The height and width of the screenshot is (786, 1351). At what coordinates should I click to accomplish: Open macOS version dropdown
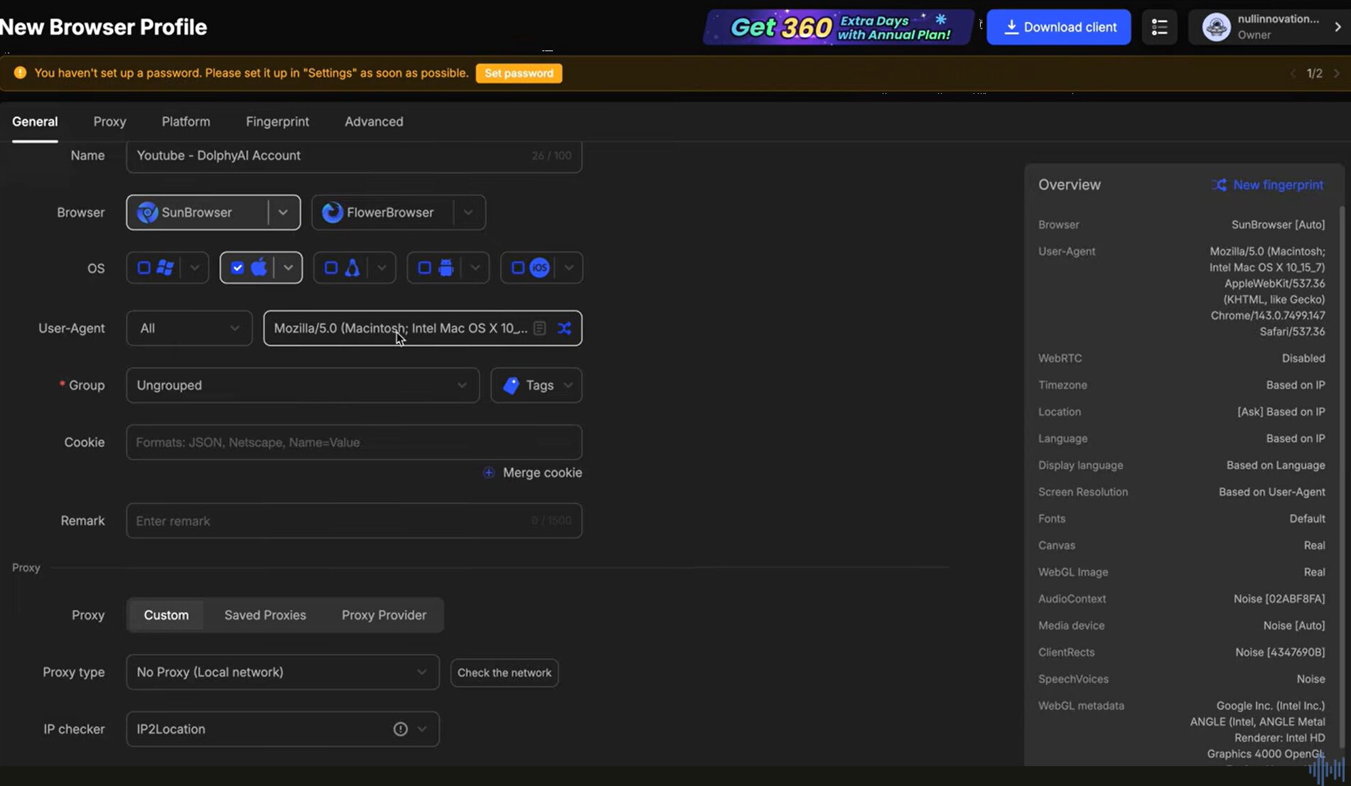288,268
